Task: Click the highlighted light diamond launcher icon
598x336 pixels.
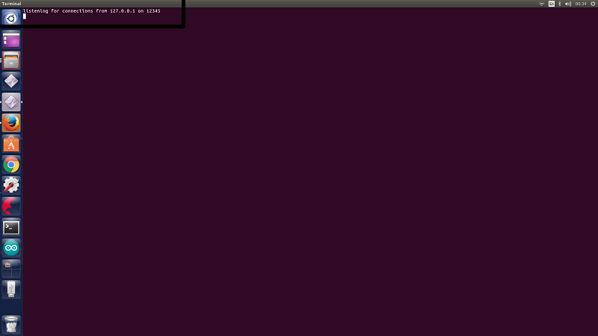Action: [x=11, y=102]
